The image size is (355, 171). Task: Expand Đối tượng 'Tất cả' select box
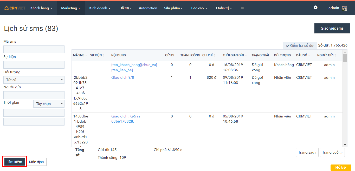(34, 80)
